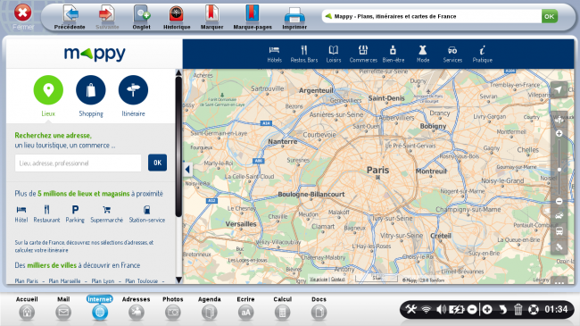Open the Photos application
Image resolution: width=580 pixels, height=326 pixels.
(173, 308)
